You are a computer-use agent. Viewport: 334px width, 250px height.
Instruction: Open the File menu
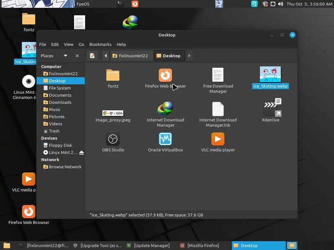(x=43, y=44)
